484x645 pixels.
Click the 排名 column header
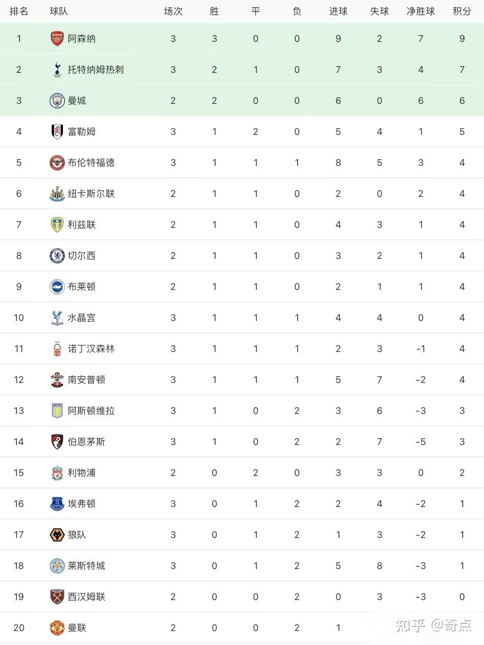19,11
